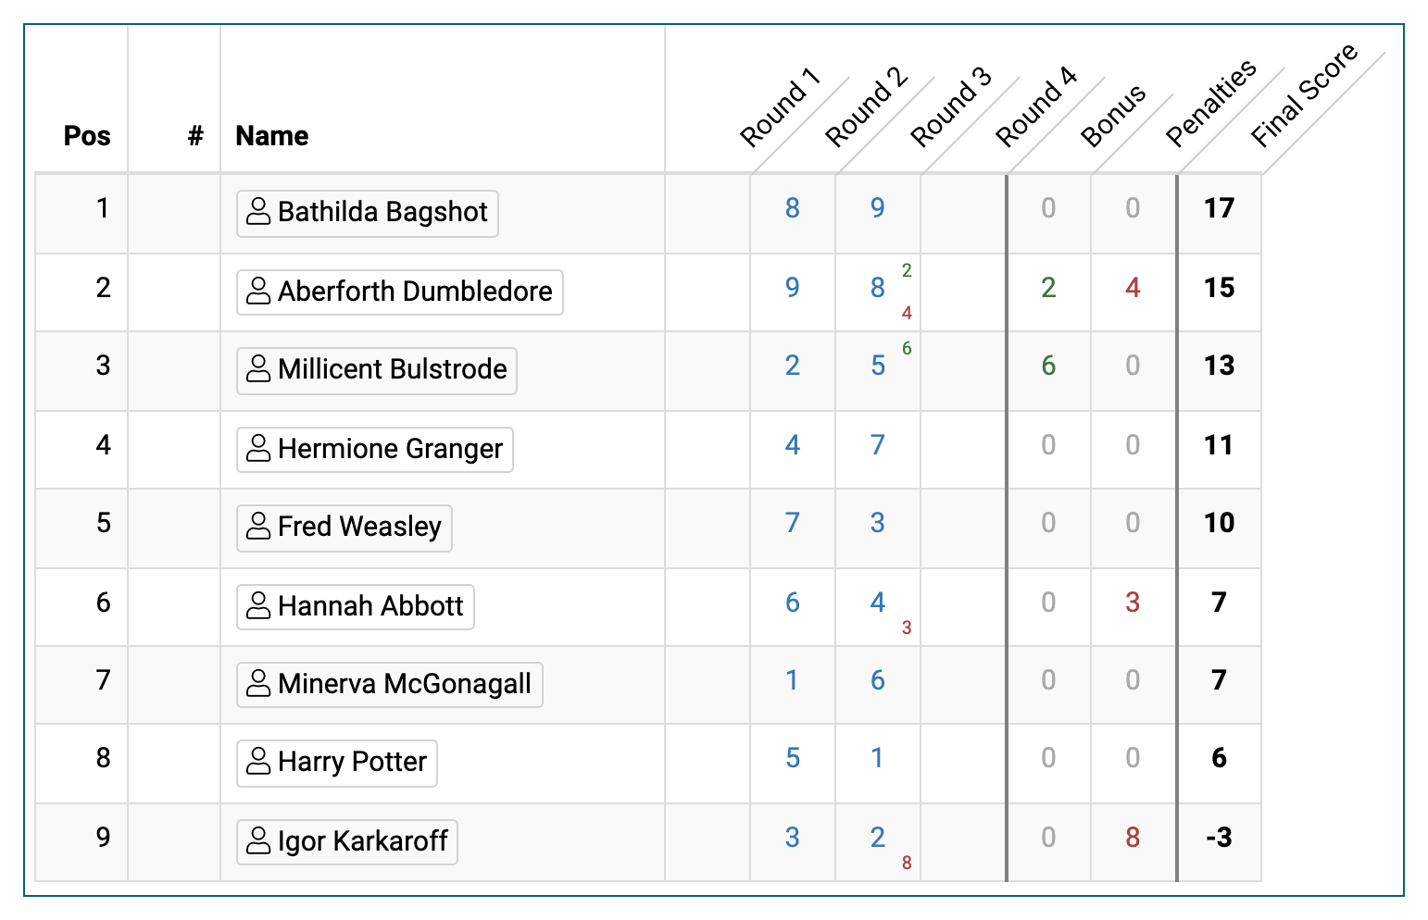Sort by the Round 1 column header
The height and width of the screenshot is (920, 1428).
click(780, 109)
